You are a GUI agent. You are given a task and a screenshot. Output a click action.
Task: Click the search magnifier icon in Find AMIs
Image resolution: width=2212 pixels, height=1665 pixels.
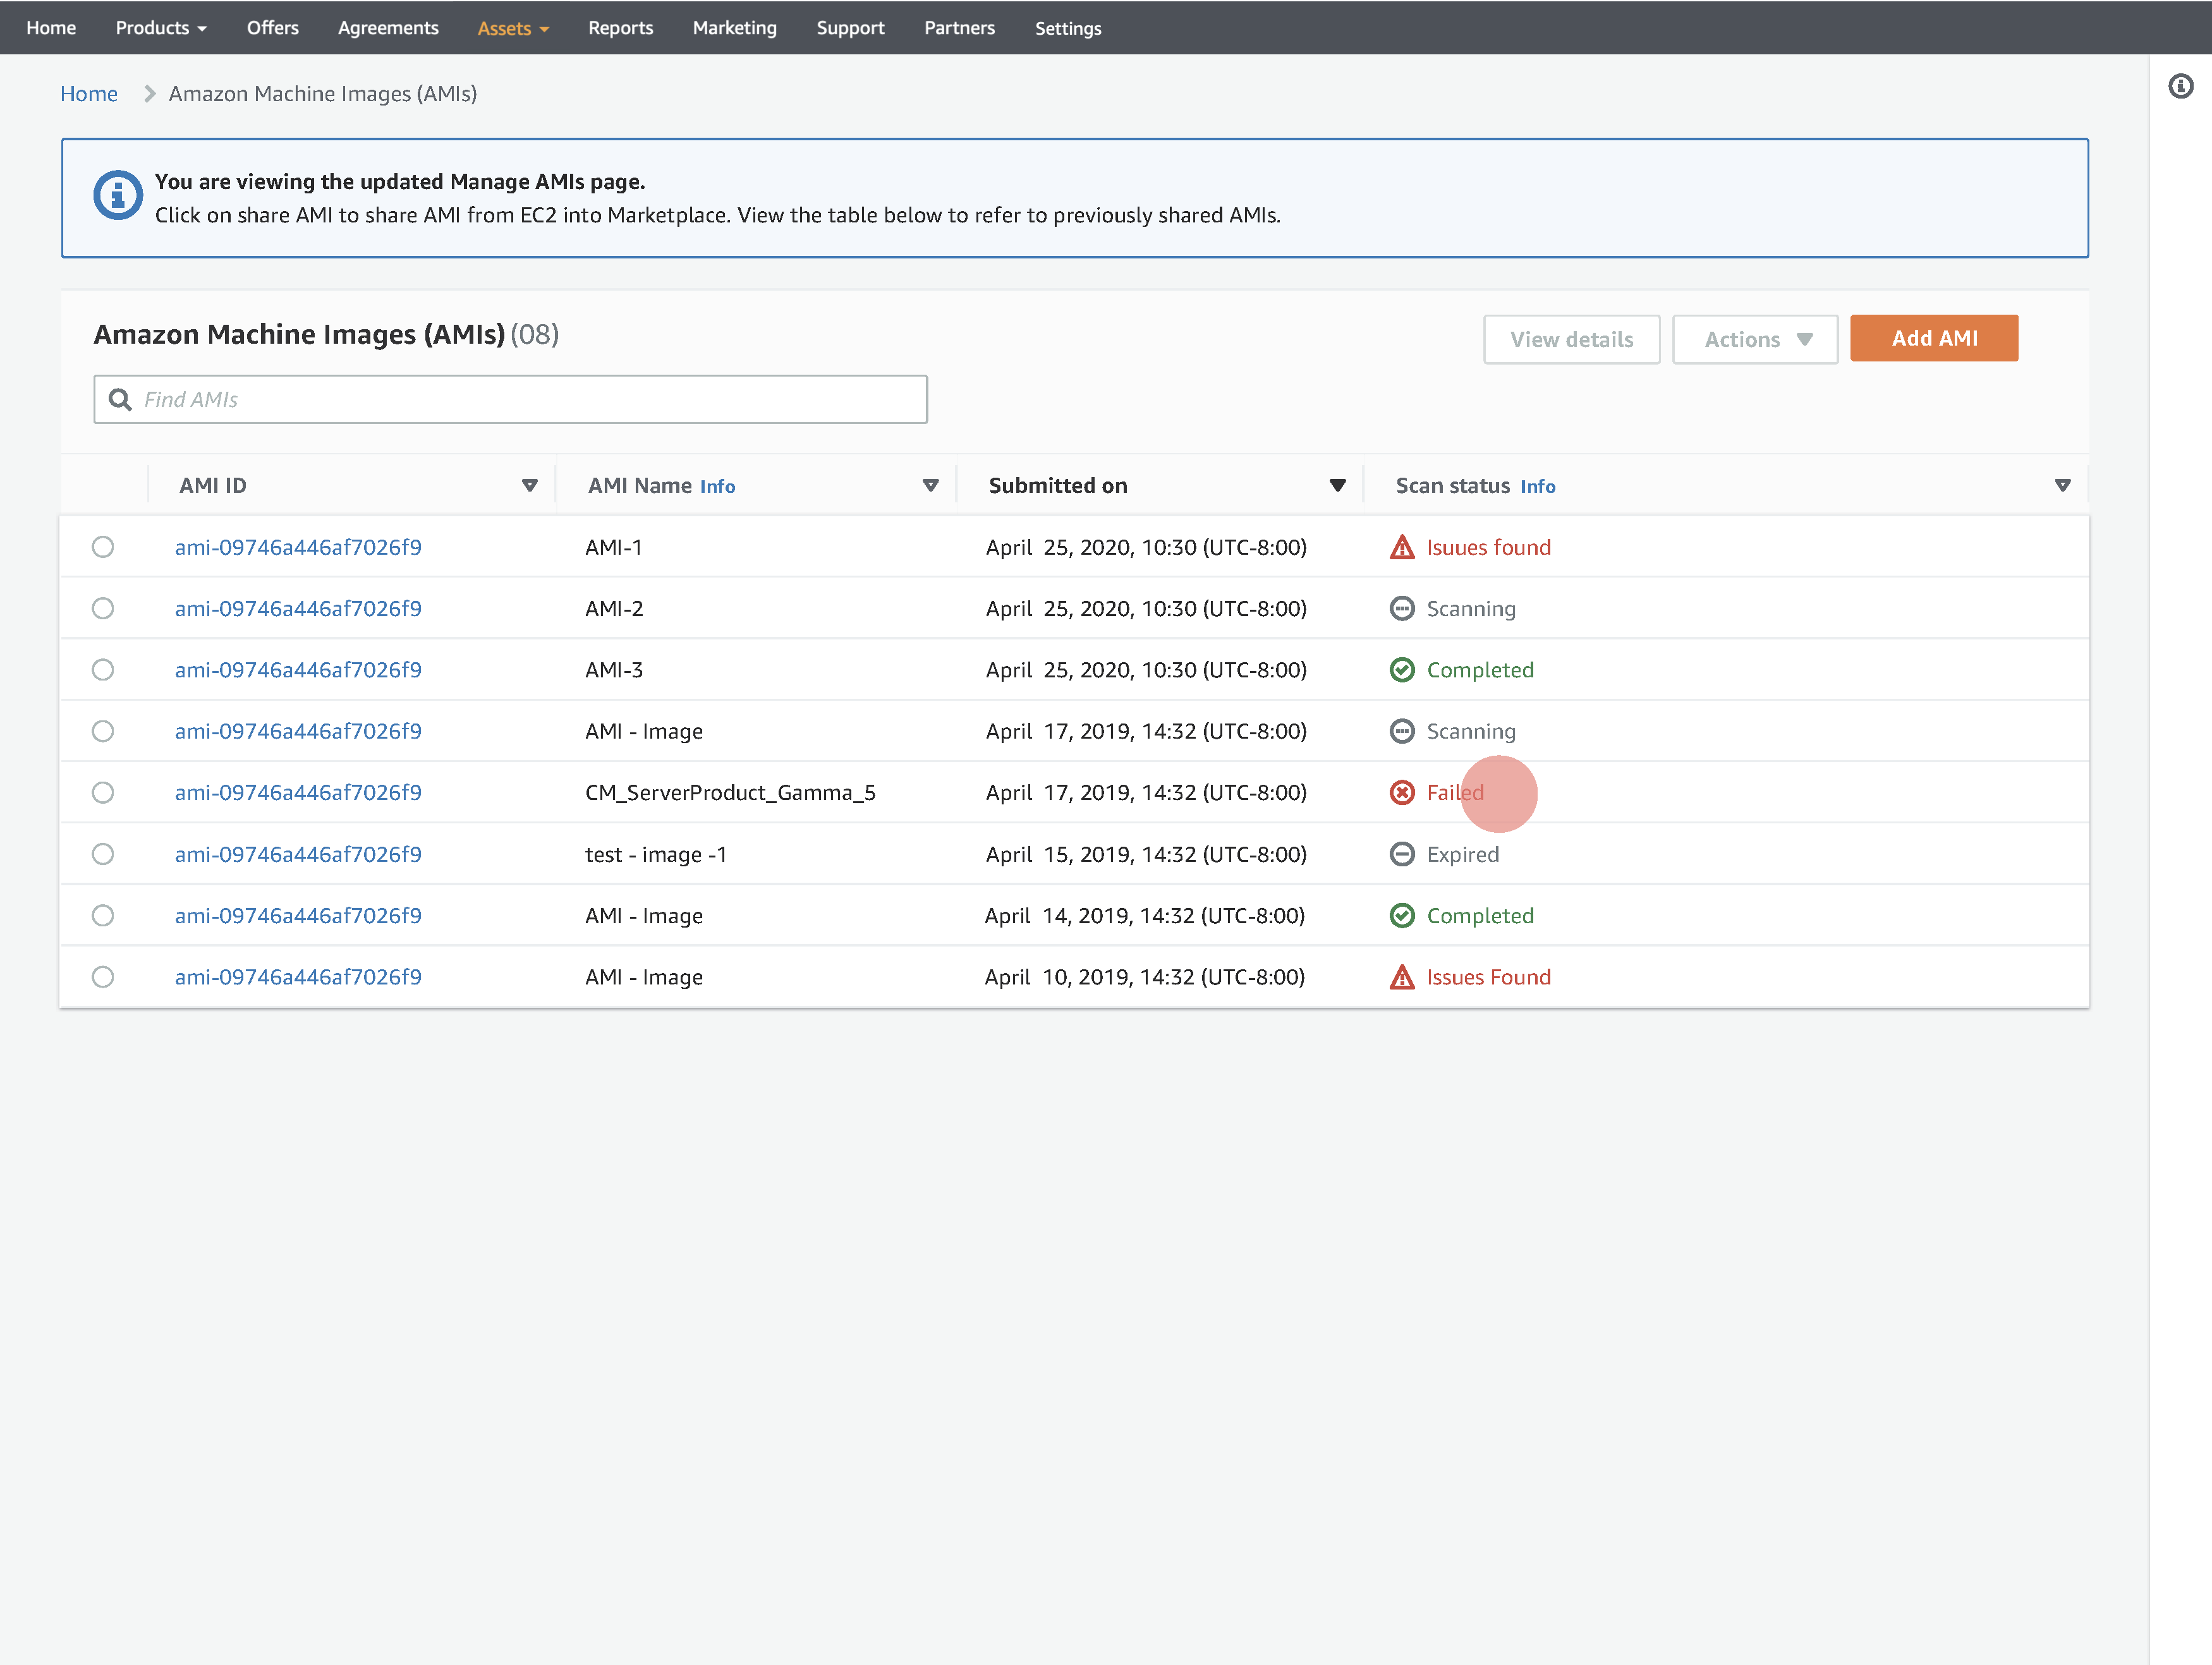click(120, 400)
